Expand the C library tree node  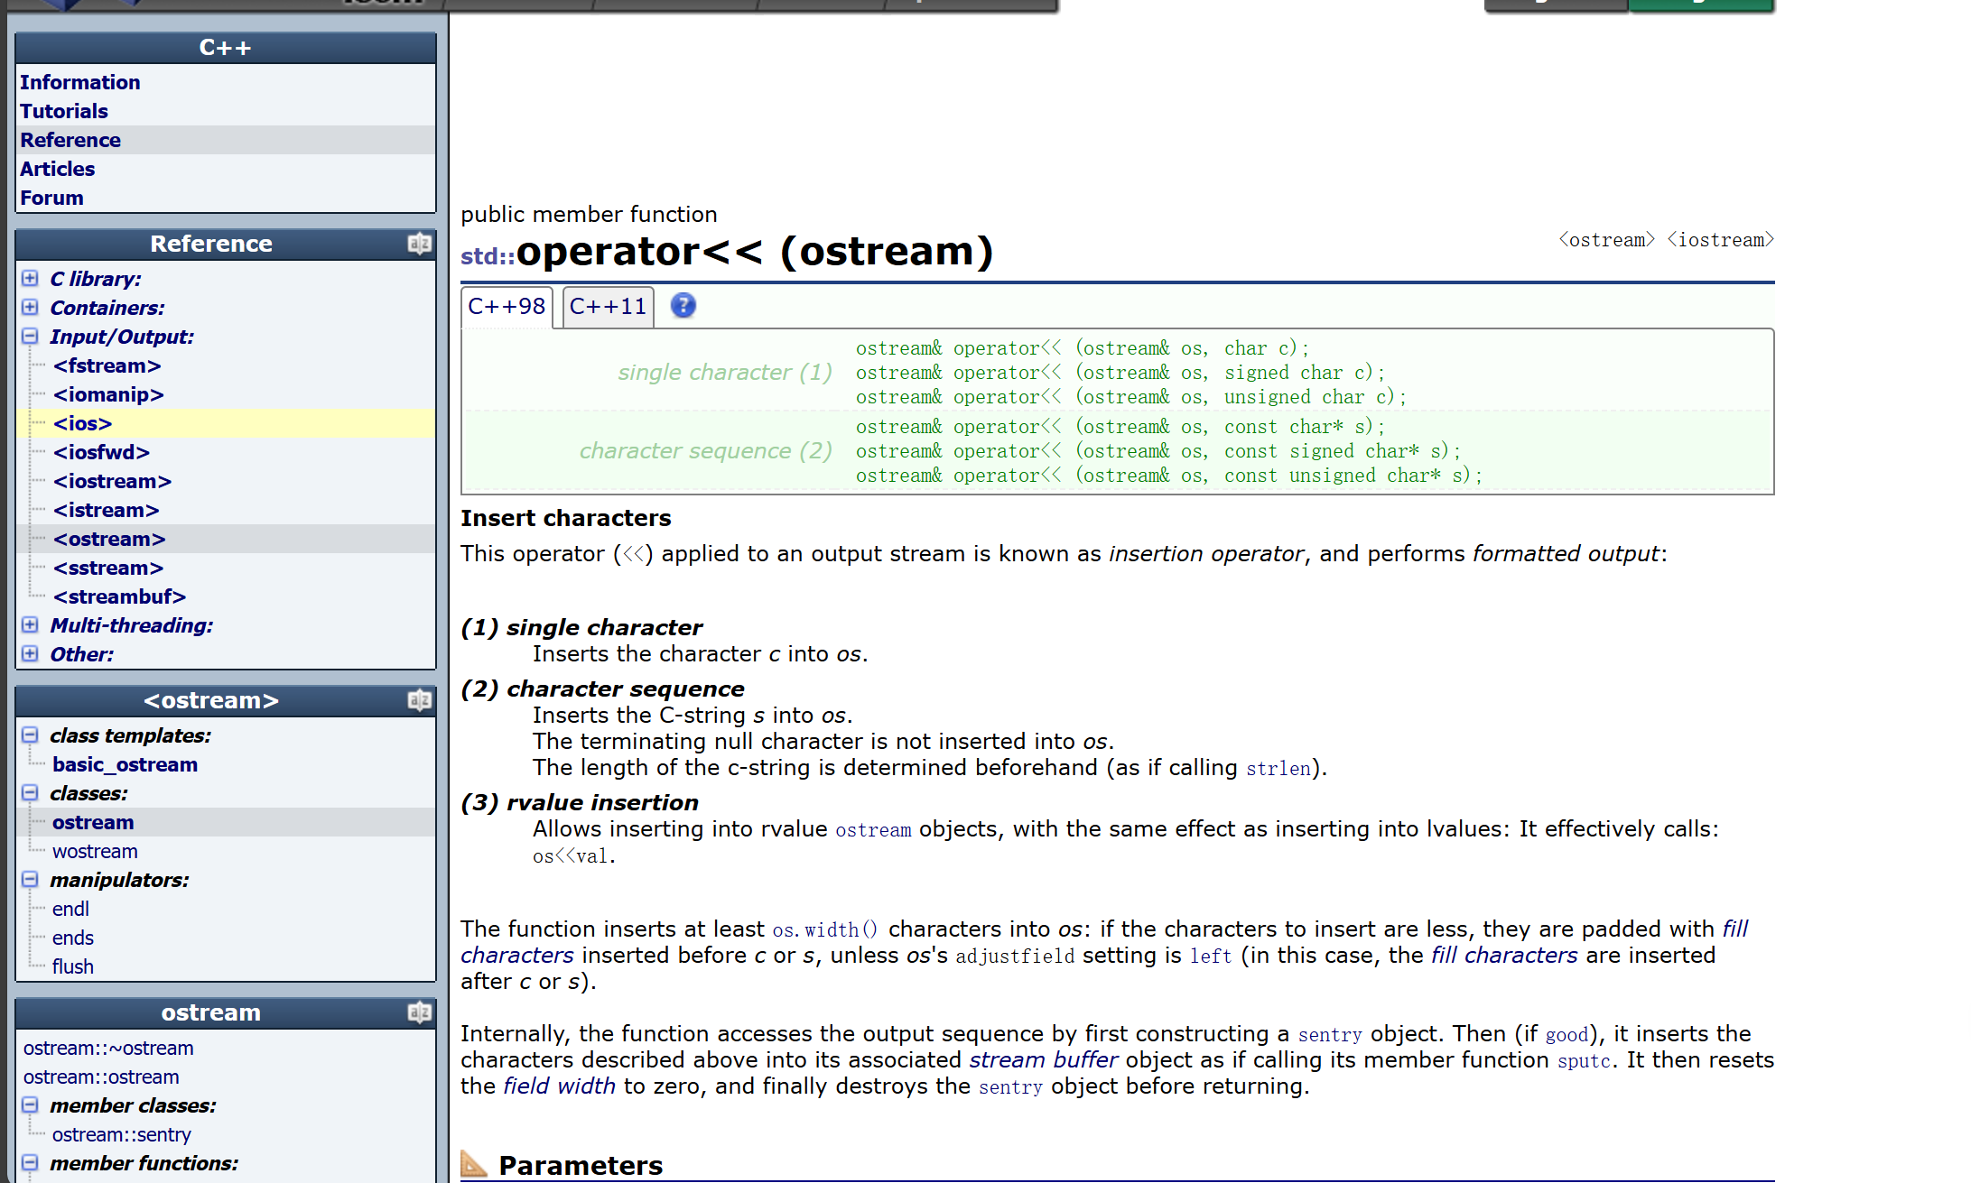point(30,278)
